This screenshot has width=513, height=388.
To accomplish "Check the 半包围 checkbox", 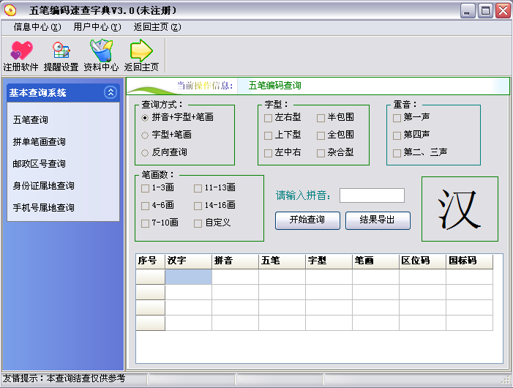I will click(x=321, y=118).
